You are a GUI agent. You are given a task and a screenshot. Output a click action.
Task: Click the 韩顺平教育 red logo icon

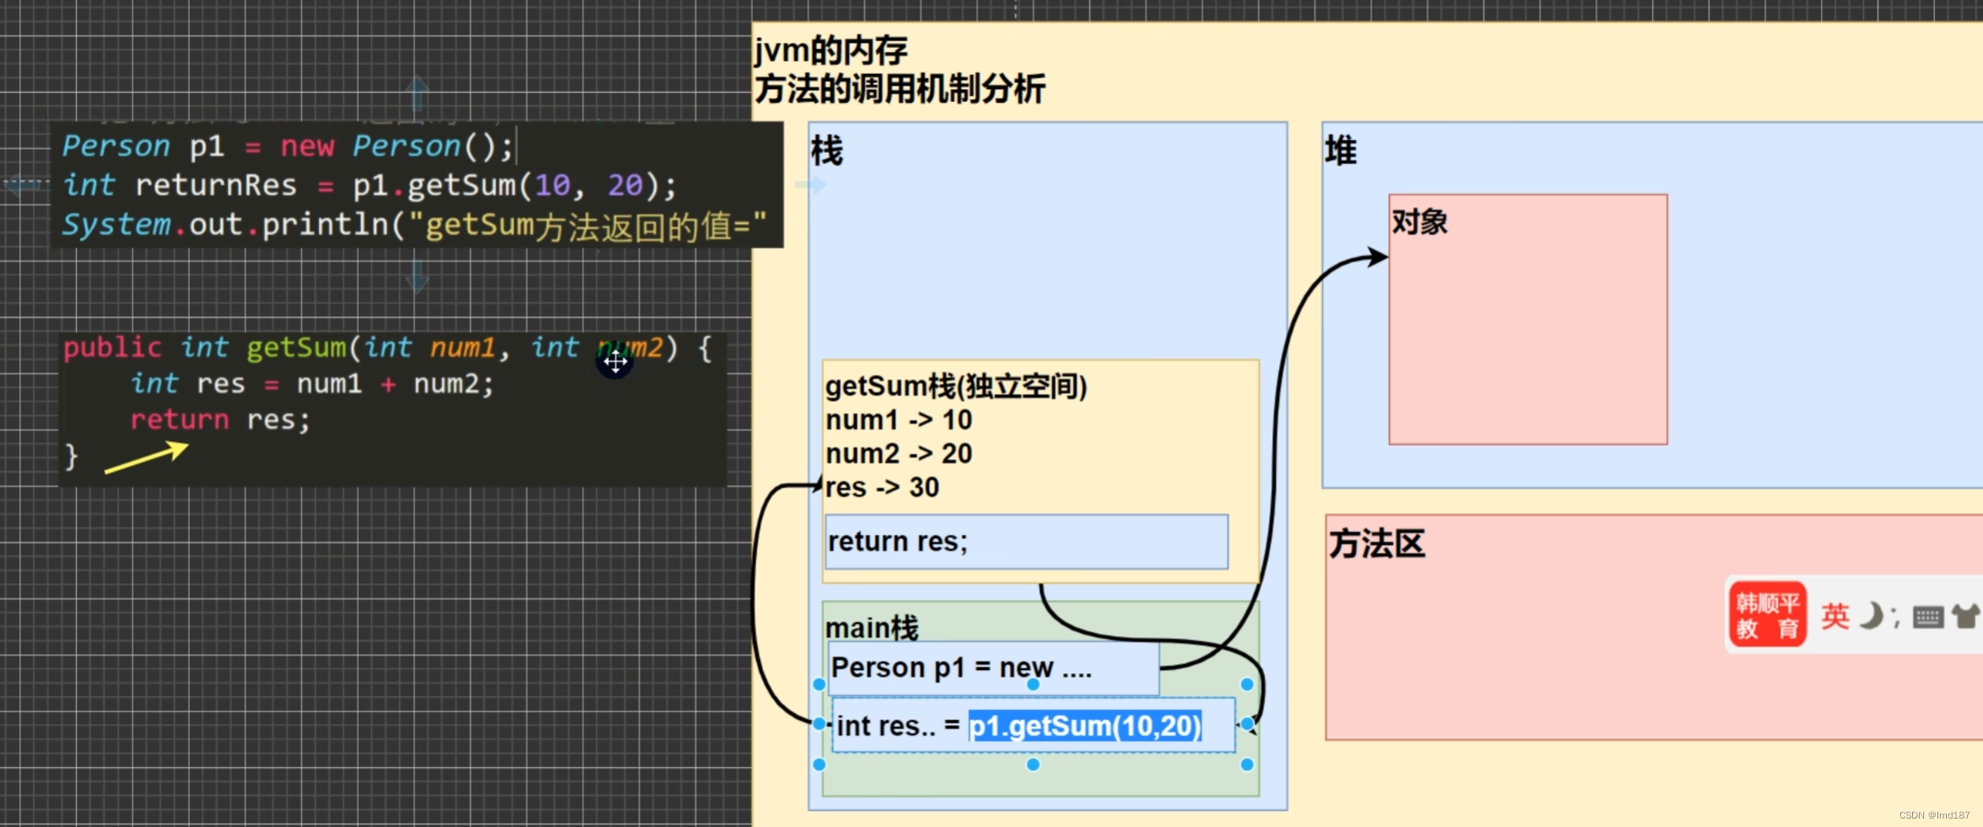1767,613
